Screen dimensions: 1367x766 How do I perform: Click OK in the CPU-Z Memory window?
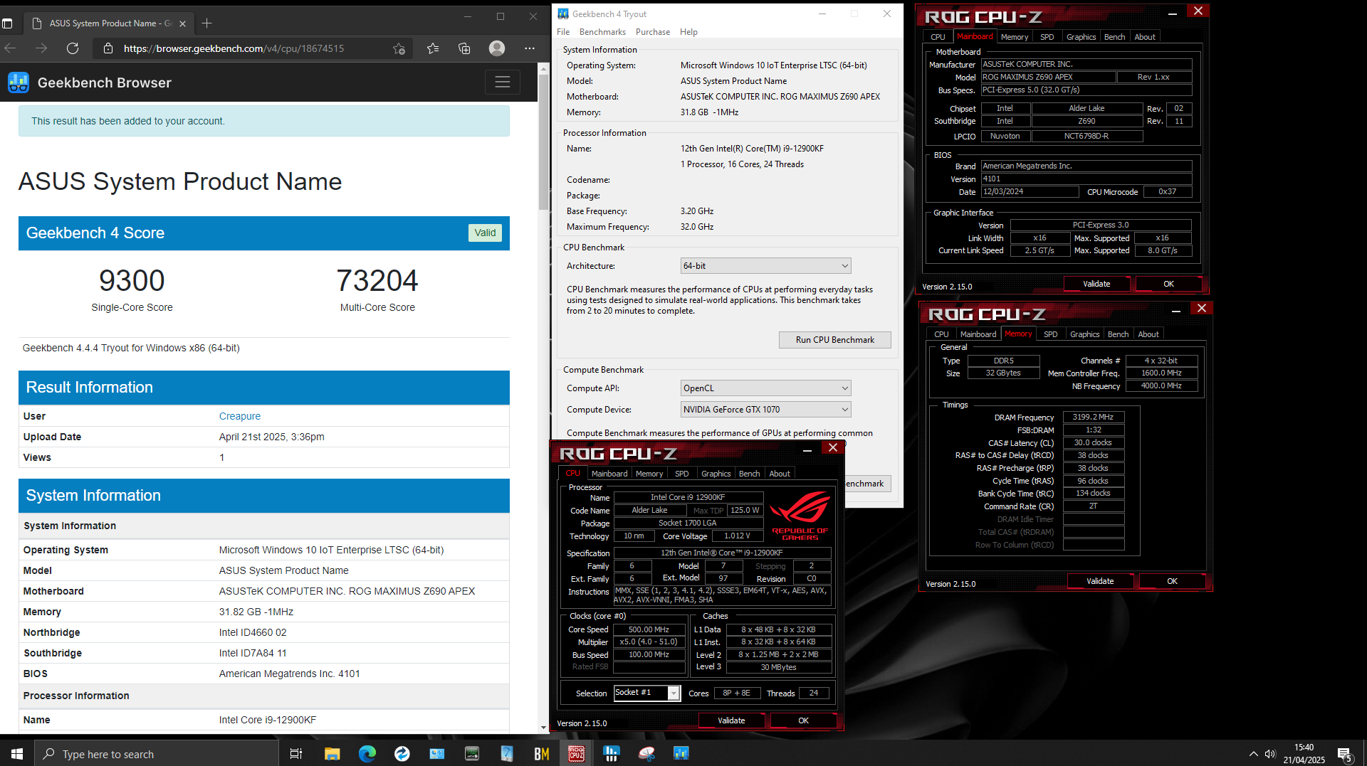click(x=1172, y=581)
